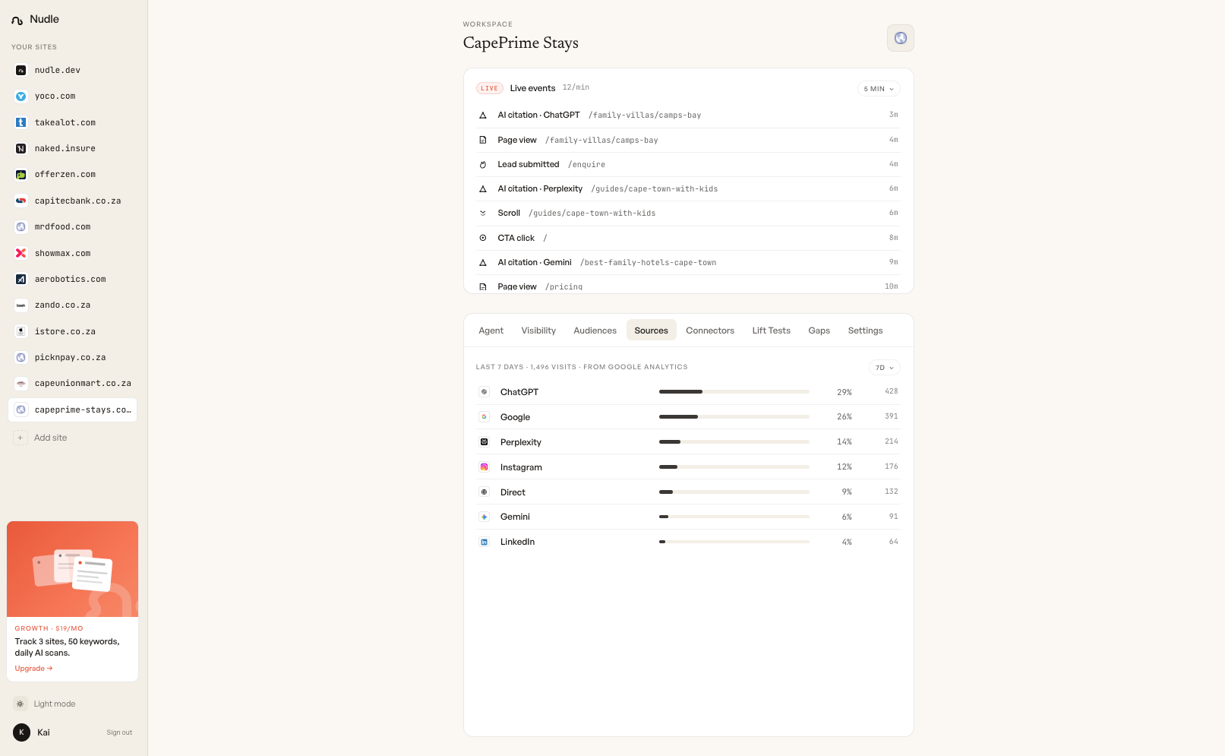1225x756 pixels.
Task: Click the zando.co.za favicon
Action: [21, 305]
